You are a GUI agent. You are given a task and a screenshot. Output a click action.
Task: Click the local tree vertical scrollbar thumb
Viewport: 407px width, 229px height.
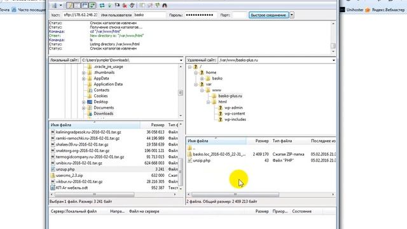(x=181, y=93)
